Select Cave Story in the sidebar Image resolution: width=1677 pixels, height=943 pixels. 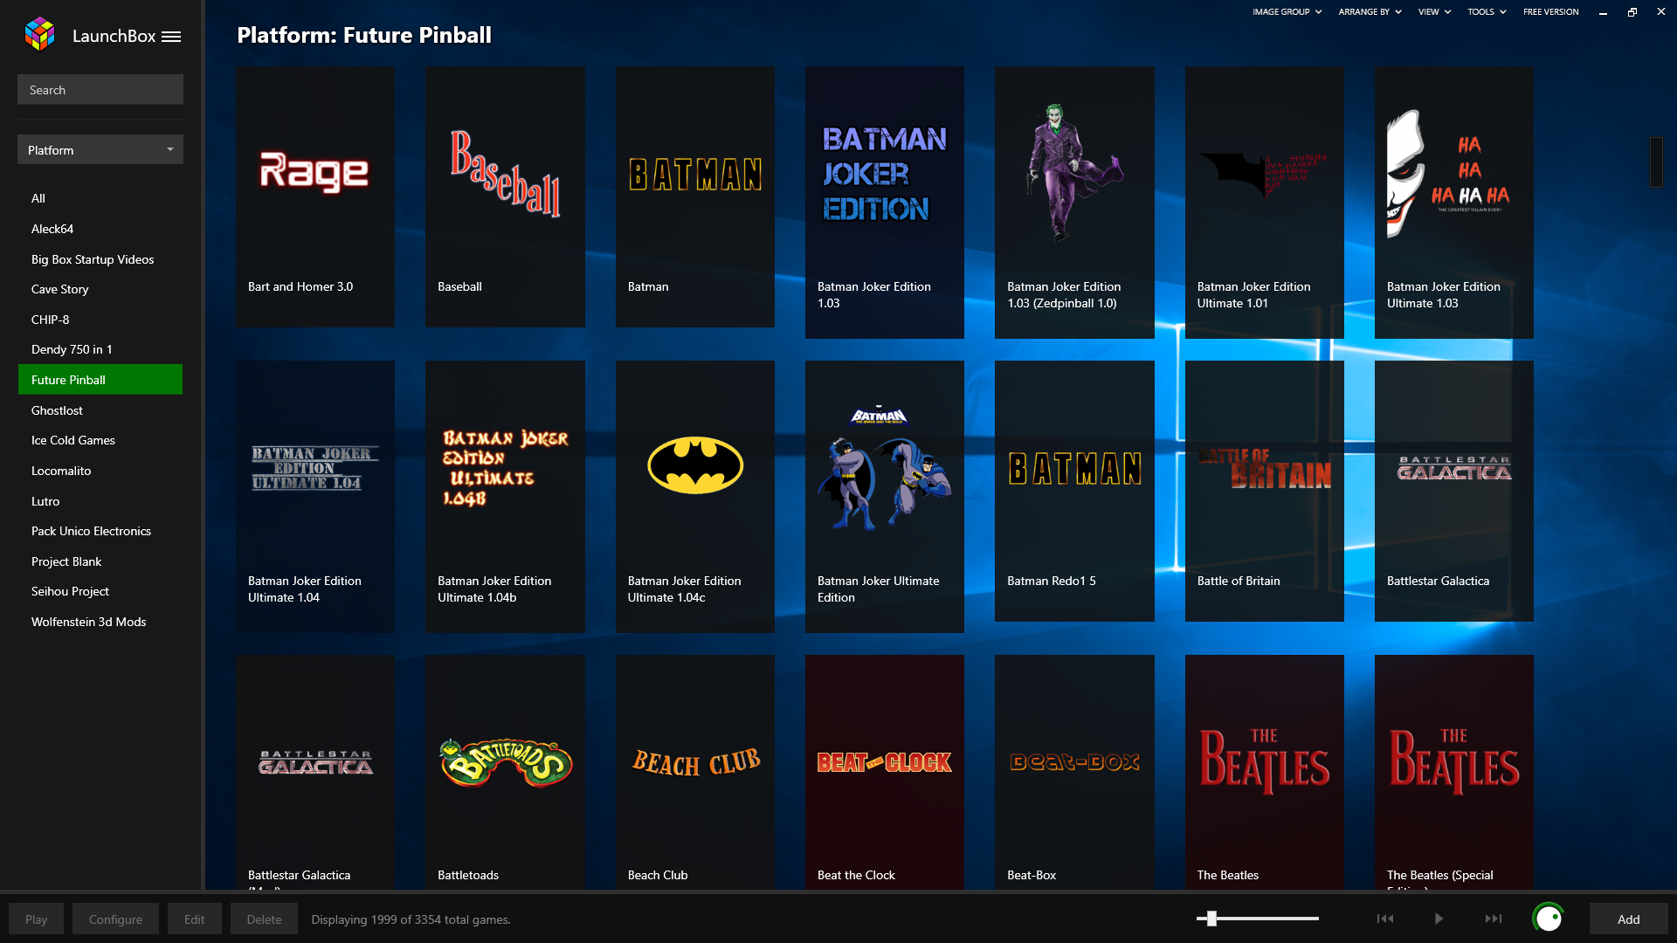100,289
